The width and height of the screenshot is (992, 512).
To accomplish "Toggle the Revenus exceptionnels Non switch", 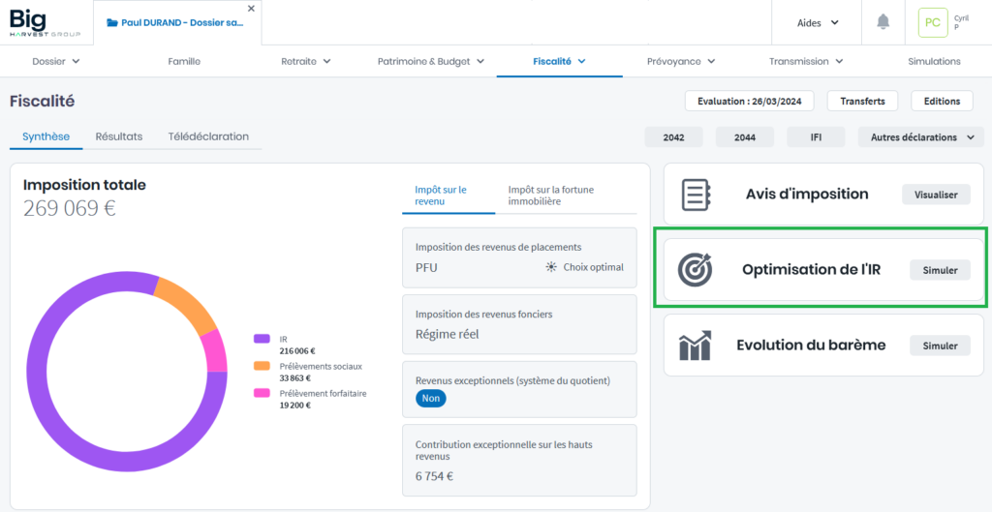I will [x=431, y=398].
